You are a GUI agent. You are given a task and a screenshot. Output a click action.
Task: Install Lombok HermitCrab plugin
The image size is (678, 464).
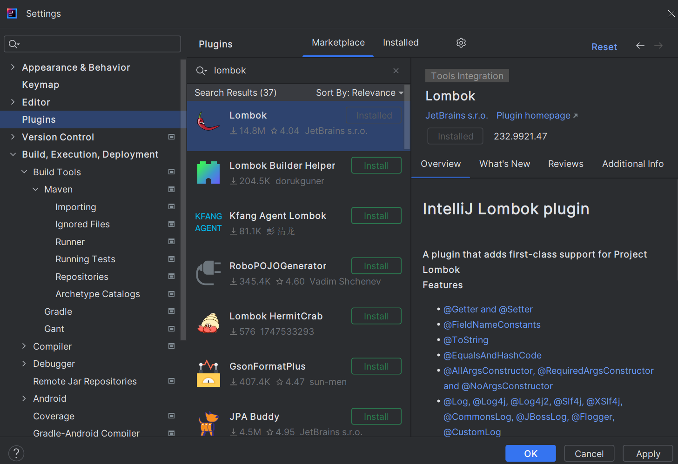376,316
